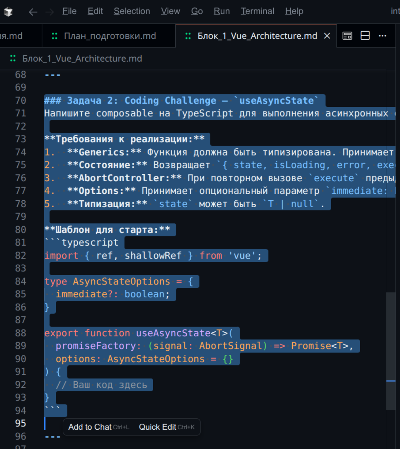
Task: Open the Run menu
Action: [x=222, y=11]
